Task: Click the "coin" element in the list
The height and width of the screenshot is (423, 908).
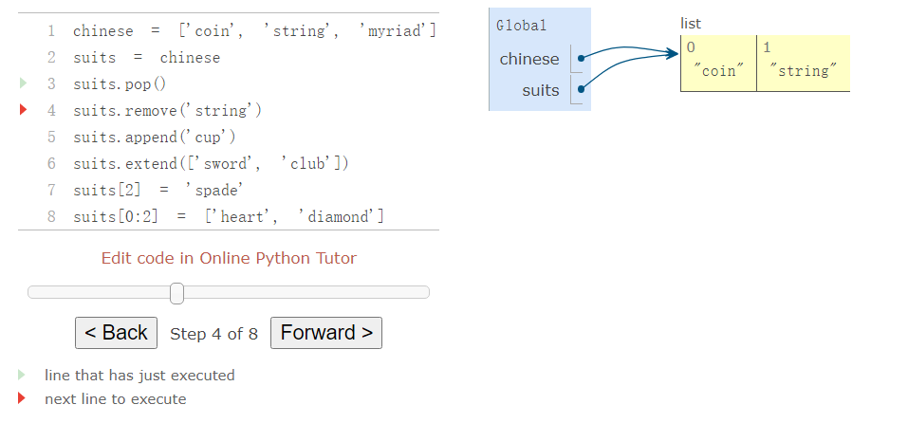Action: [x=718, y=71]
